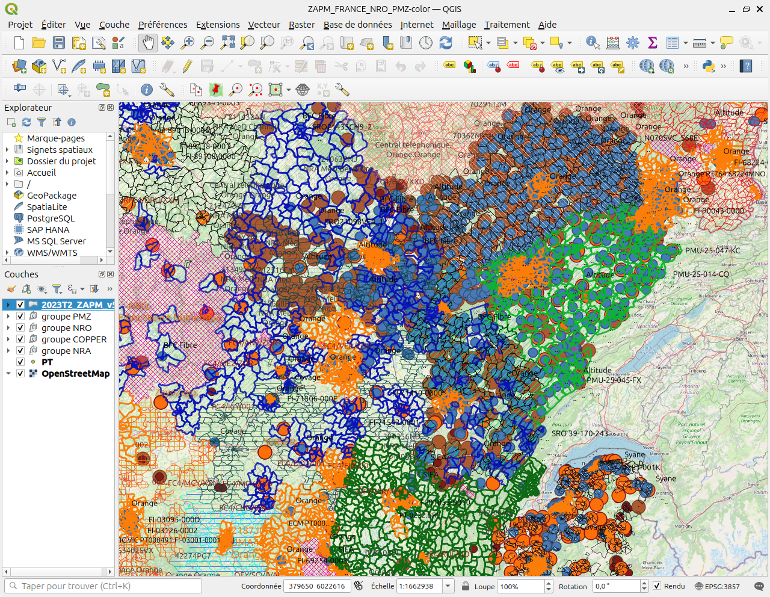
Task: Open the Data Source Manager icon
Action: [x=19, y=66]
